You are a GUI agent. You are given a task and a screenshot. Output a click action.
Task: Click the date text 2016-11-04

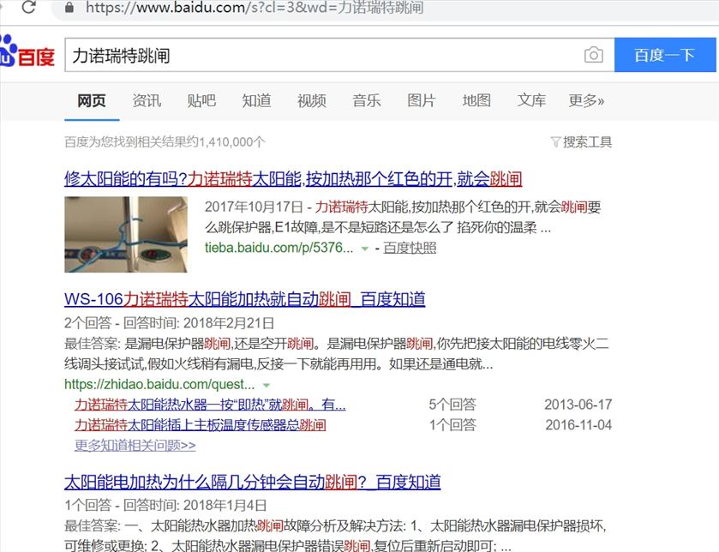coord(578,425)
